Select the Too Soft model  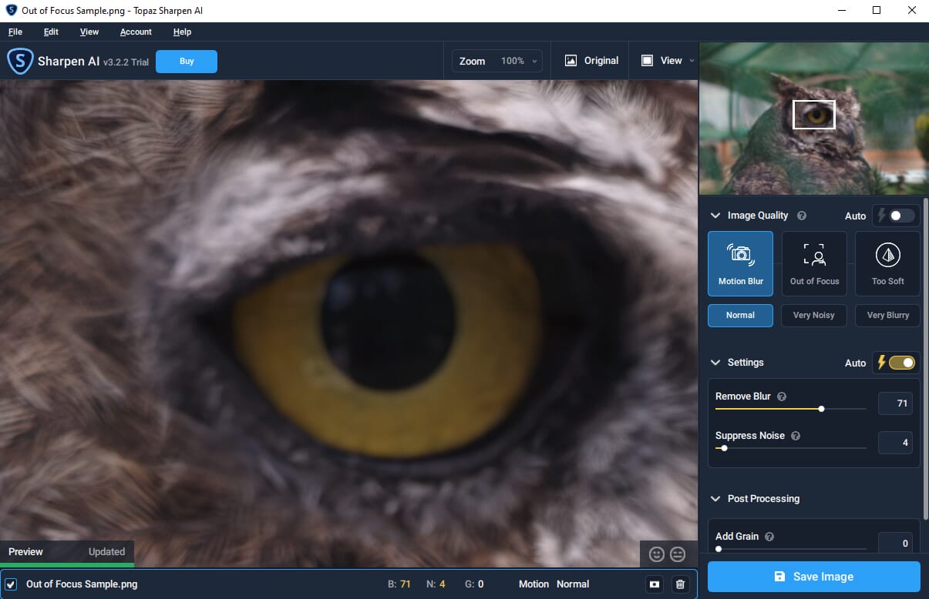pyautogui.click(x=887, y=263)
